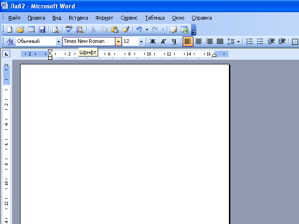Expand the undo history arrow
The height and width of the screenshot is (224, 299).
147,29
